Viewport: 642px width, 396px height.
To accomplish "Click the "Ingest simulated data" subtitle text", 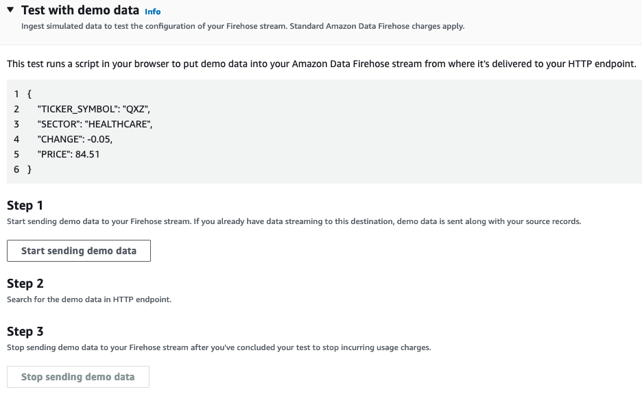I will [x=243, y=26].
